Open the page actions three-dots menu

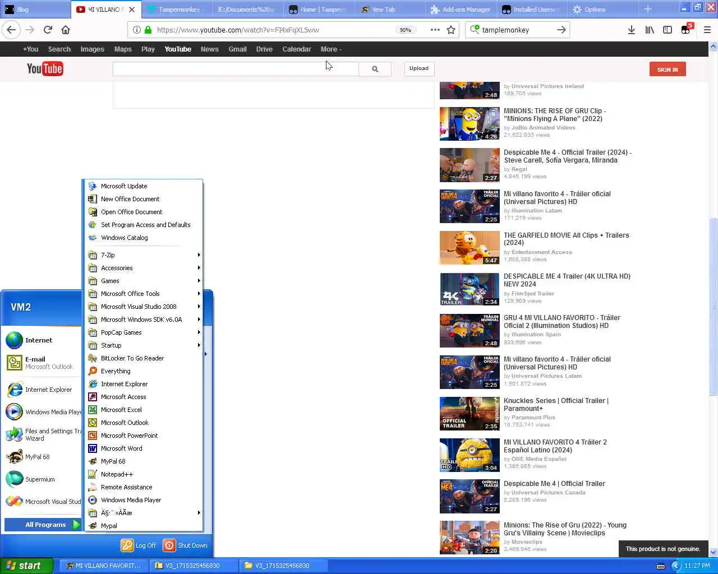(x=435, y=30)
